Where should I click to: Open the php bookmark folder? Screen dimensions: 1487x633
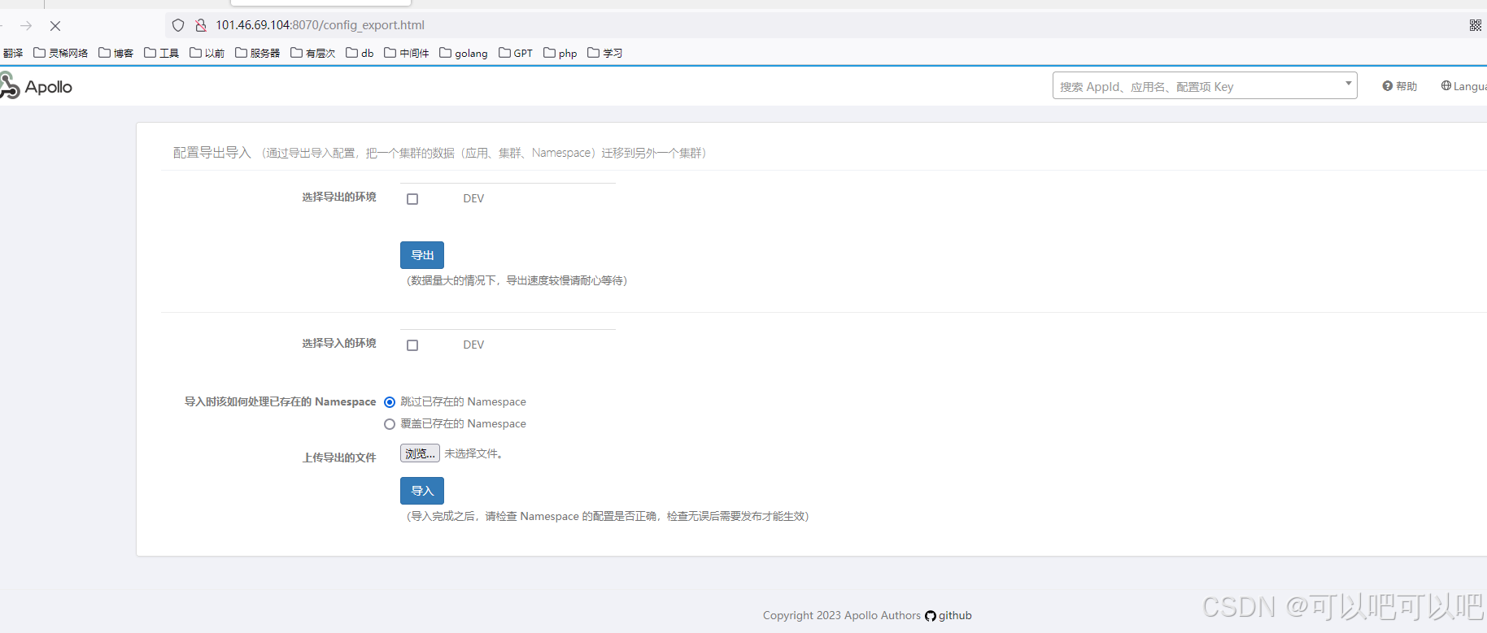point(560,53)
